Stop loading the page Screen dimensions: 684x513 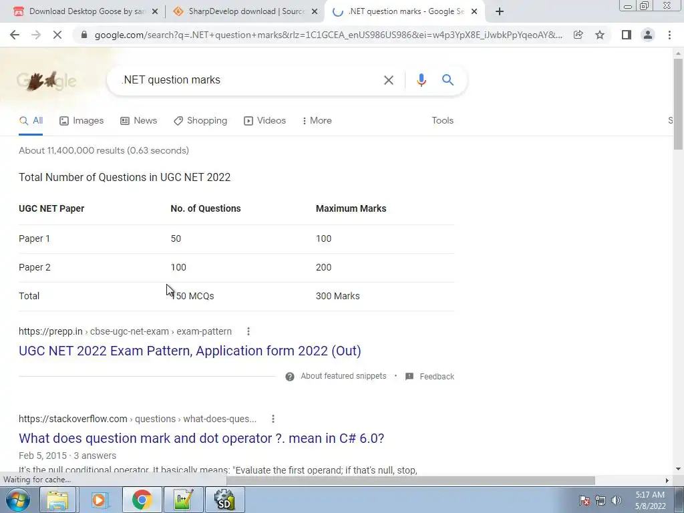point(57,35)
